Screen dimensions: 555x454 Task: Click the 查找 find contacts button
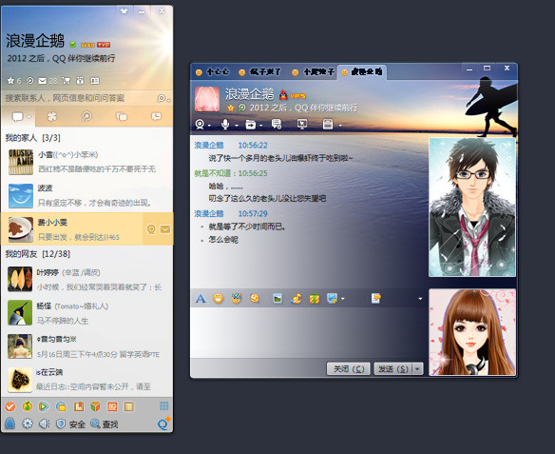point(105,424)
